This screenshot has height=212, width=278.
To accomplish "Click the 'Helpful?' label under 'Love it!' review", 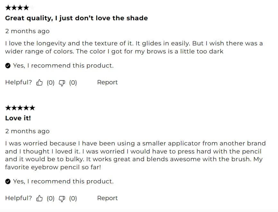I will click(18, 198).
